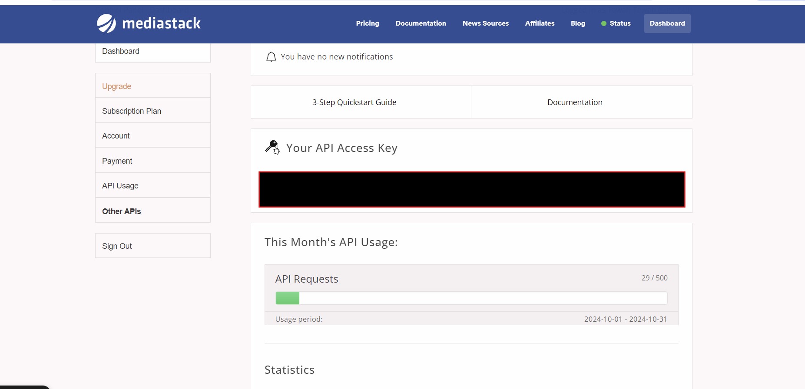Go to Account settings
The height and width of the screenshot is (389, 805).
click(153, 135)
